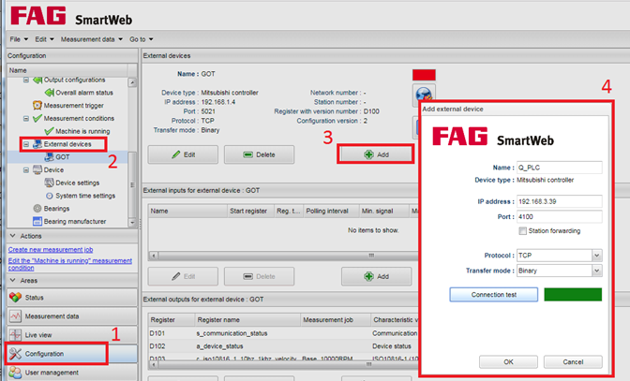Viewport: 630px width, 381px height.
Task: Click Edit Machine is running condition link
Action: tap(70, 264)
